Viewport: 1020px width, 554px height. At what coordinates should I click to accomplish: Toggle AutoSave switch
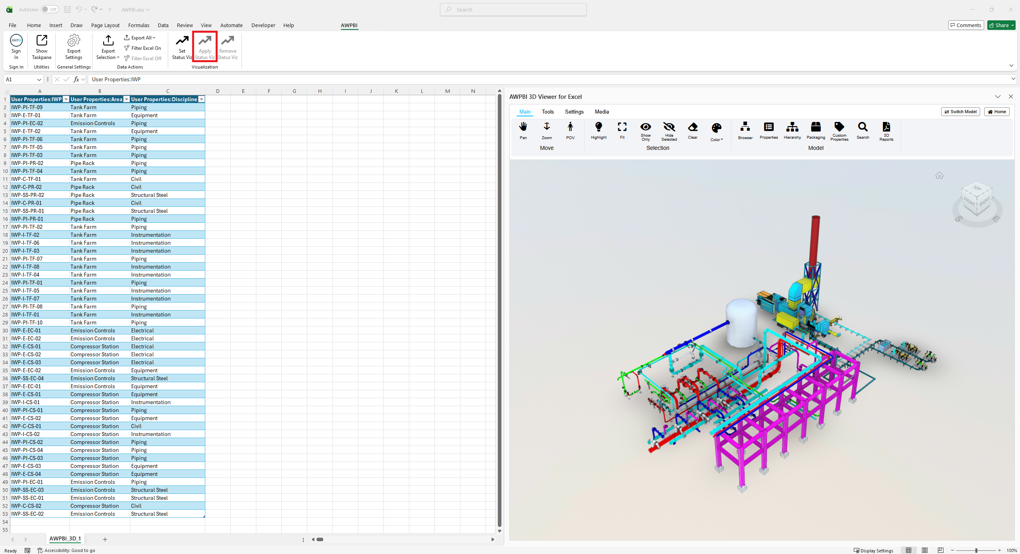pos(50,10)
